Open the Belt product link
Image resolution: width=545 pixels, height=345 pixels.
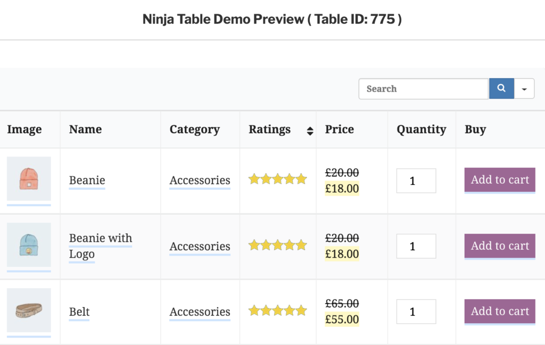pos(79,312)
